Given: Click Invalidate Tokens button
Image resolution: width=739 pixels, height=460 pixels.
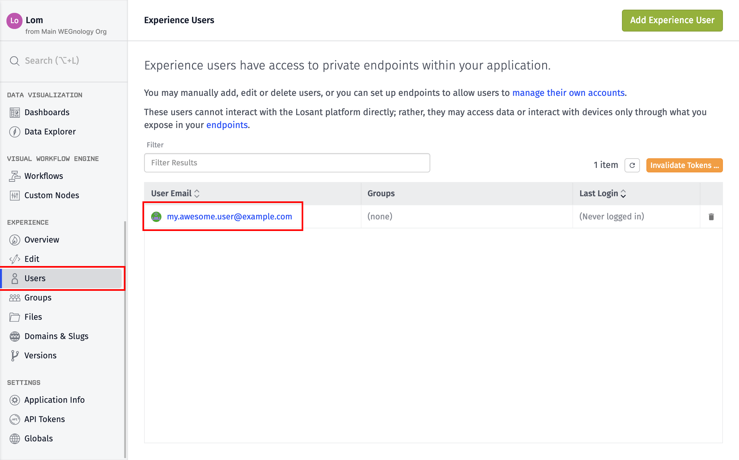Looking at the screenshot, I should (x=684, y=165).
